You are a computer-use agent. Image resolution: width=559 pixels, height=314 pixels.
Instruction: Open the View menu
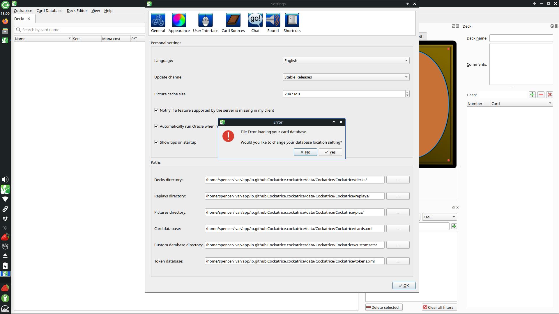(x=96, y=10)
